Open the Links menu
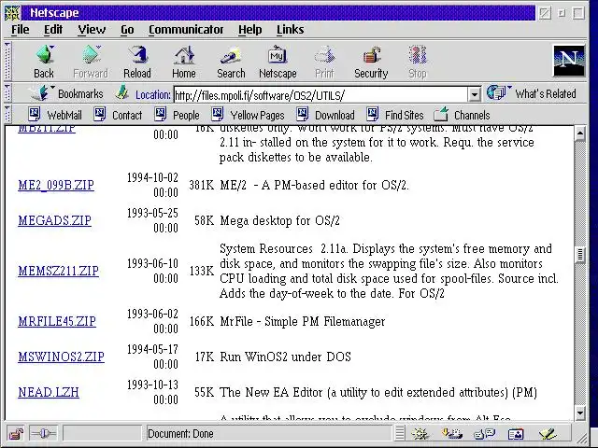Viewport: 598px width, 448px height. coord(291,30)
